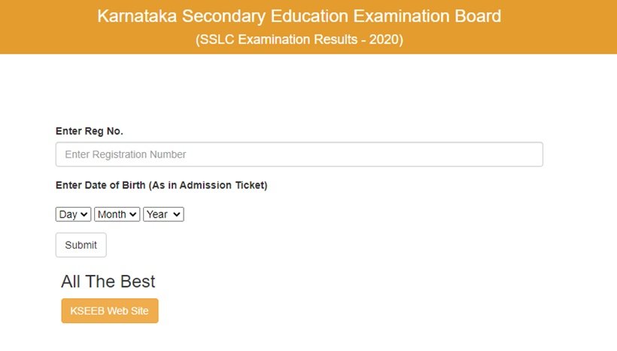This screenshot has height=351, width=617.
Task: Expand the Month dropdown
Action: (117, 215)
